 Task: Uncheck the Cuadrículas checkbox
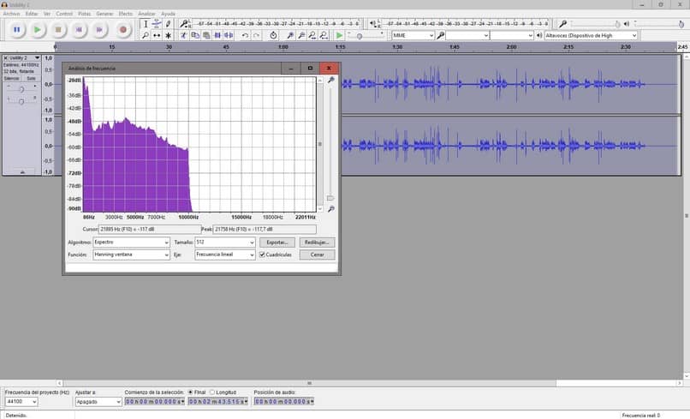pos(262,254)
